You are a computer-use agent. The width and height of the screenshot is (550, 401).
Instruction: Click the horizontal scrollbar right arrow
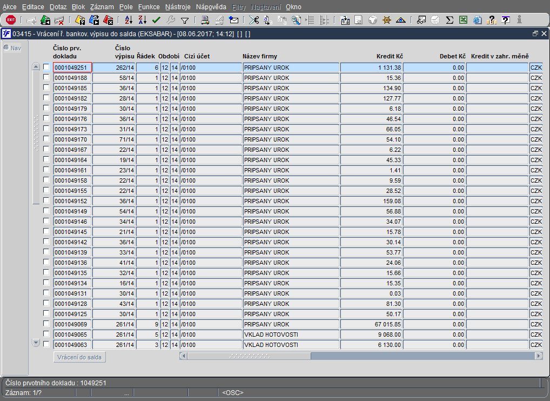pos(538,356)
